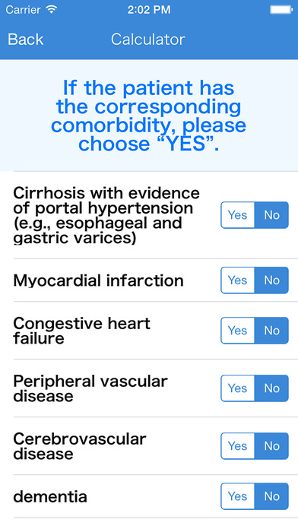Mark Peripheral vascular disease as No

[271, 388]
